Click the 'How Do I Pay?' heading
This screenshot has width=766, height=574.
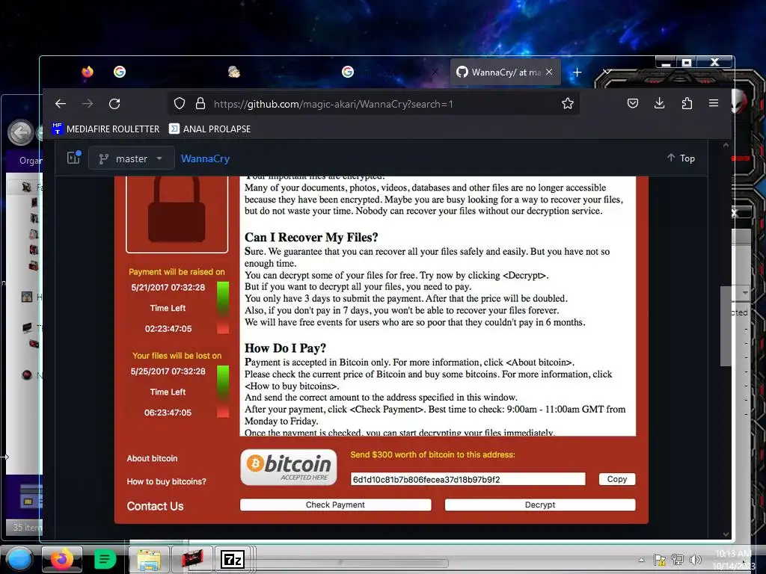click(x=285, y=348)
